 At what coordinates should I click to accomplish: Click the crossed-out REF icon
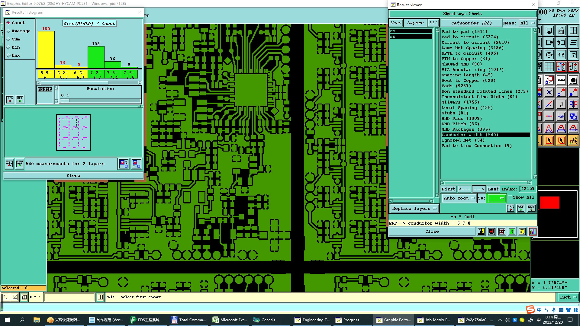(501, 232)
